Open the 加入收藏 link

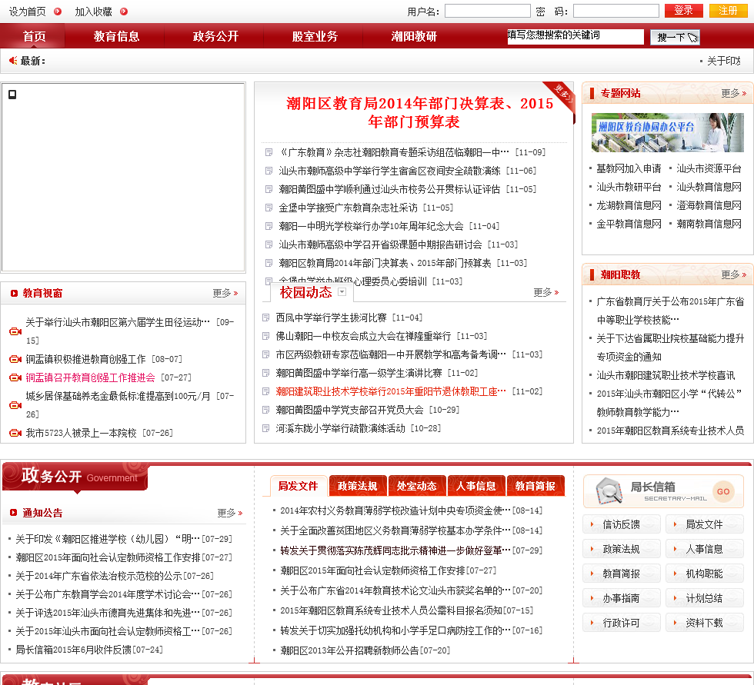(93, 11)
